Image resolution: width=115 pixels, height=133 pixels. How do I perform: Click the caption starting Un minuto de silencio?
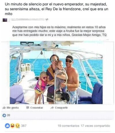pyautogui.click(x=57, y=9)
